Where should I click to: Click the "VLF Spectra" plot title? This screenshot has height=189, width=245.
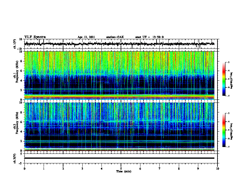pos(35,37)
